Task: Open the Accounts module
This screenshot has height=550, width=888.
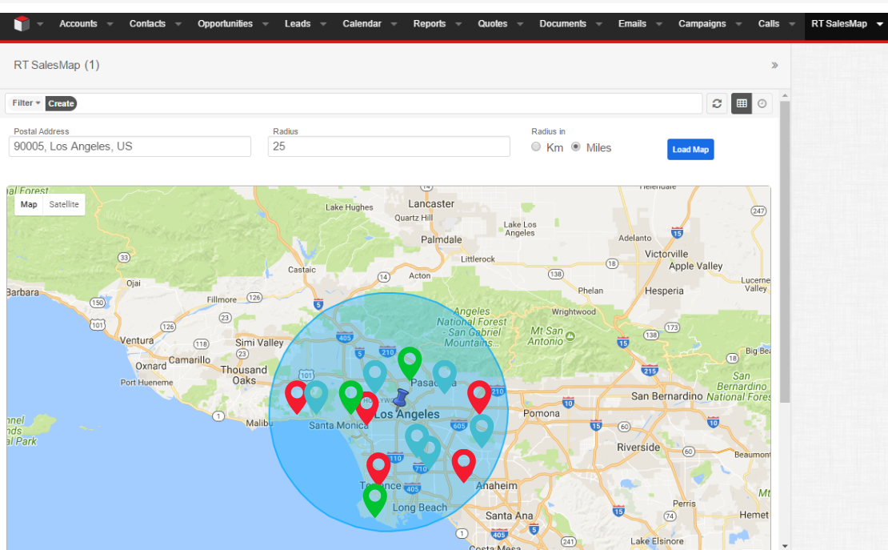Action: point(78,24)
